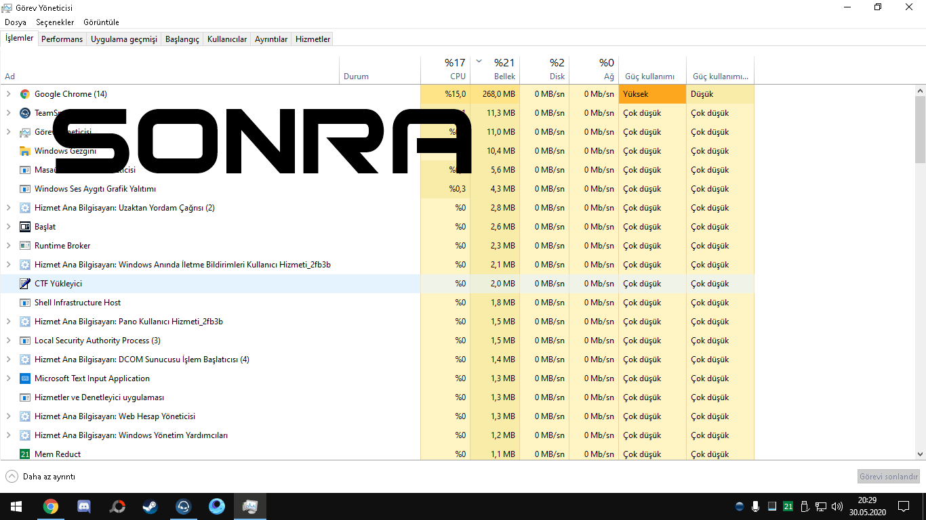Click the Başlat process icon
This screenshot has height=520, width=926.
point(25,227)
